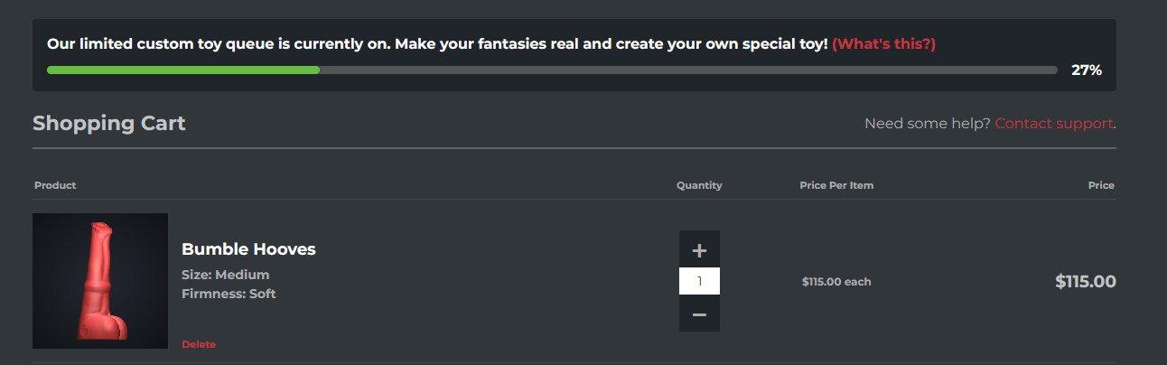The height and width of the screenshot is (365, 1167).
Task: Click the "$115.00 each" unit price
Action: point(836,282)
